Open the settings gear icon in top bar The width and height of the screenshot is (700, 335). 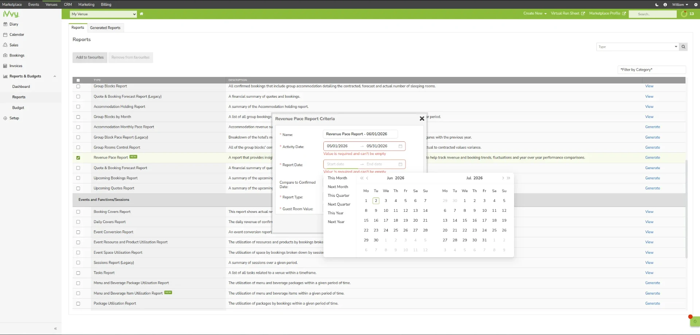click(696, 4)
